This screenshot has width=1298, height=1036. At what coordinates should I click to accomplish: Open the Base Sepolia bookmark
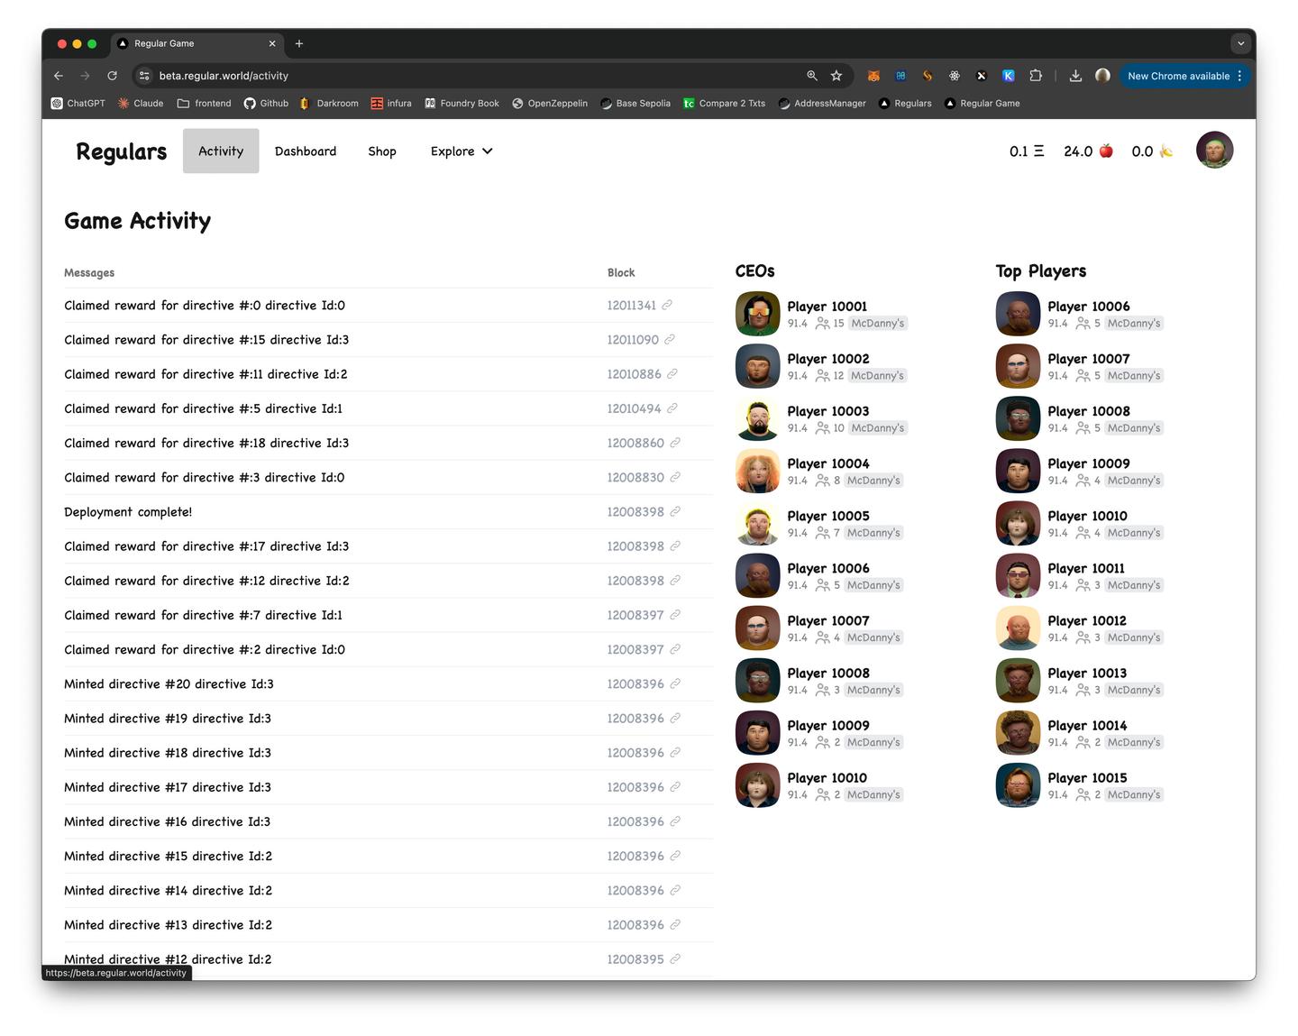pyautogui.click(x=635, y=103)
